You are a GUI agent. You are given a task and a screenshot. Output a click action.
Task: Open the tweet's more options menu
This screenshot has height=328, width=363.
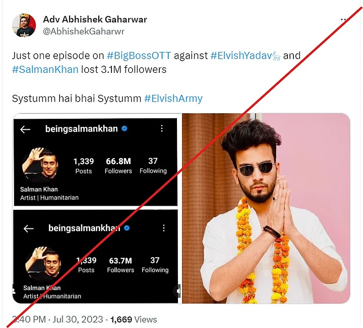coord(343,20)
